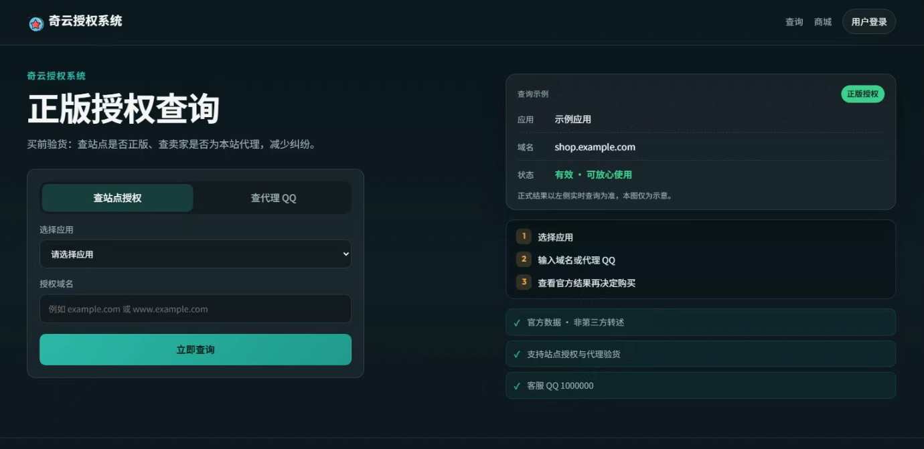Switch to the 查代理 QQ tab
Viewport: 924px width, 449px height.
pos(273,198)
